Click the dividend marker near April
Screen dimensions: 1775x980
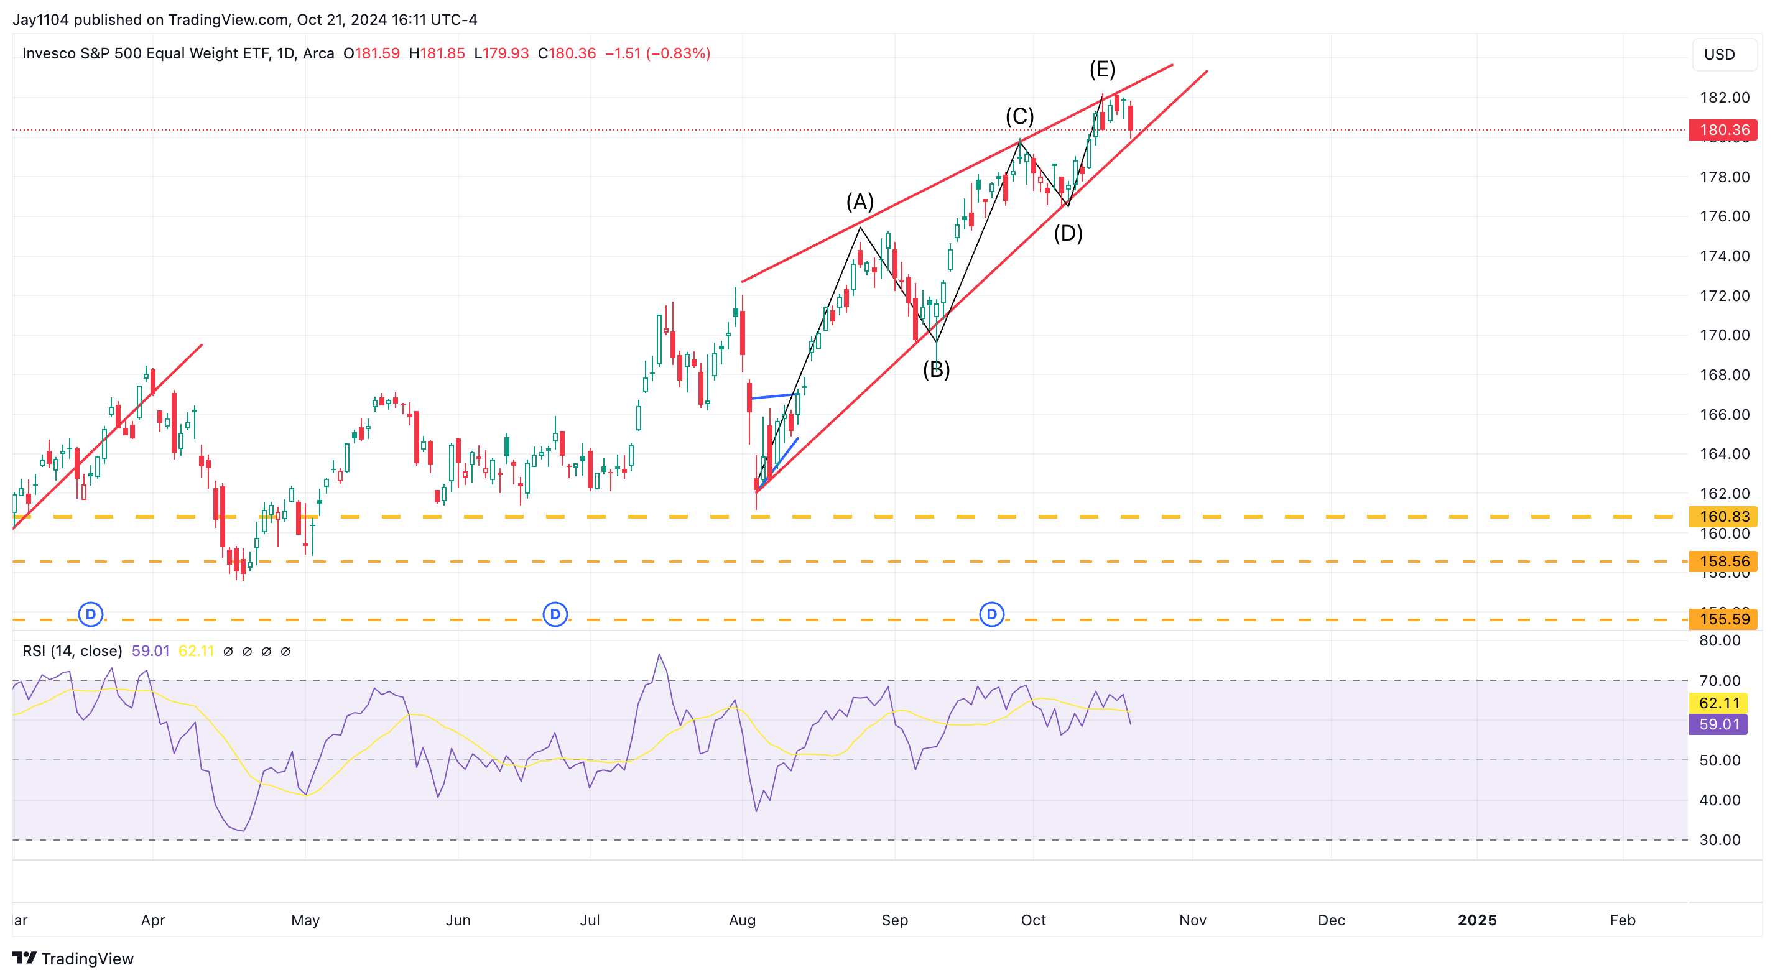(90, 614)
